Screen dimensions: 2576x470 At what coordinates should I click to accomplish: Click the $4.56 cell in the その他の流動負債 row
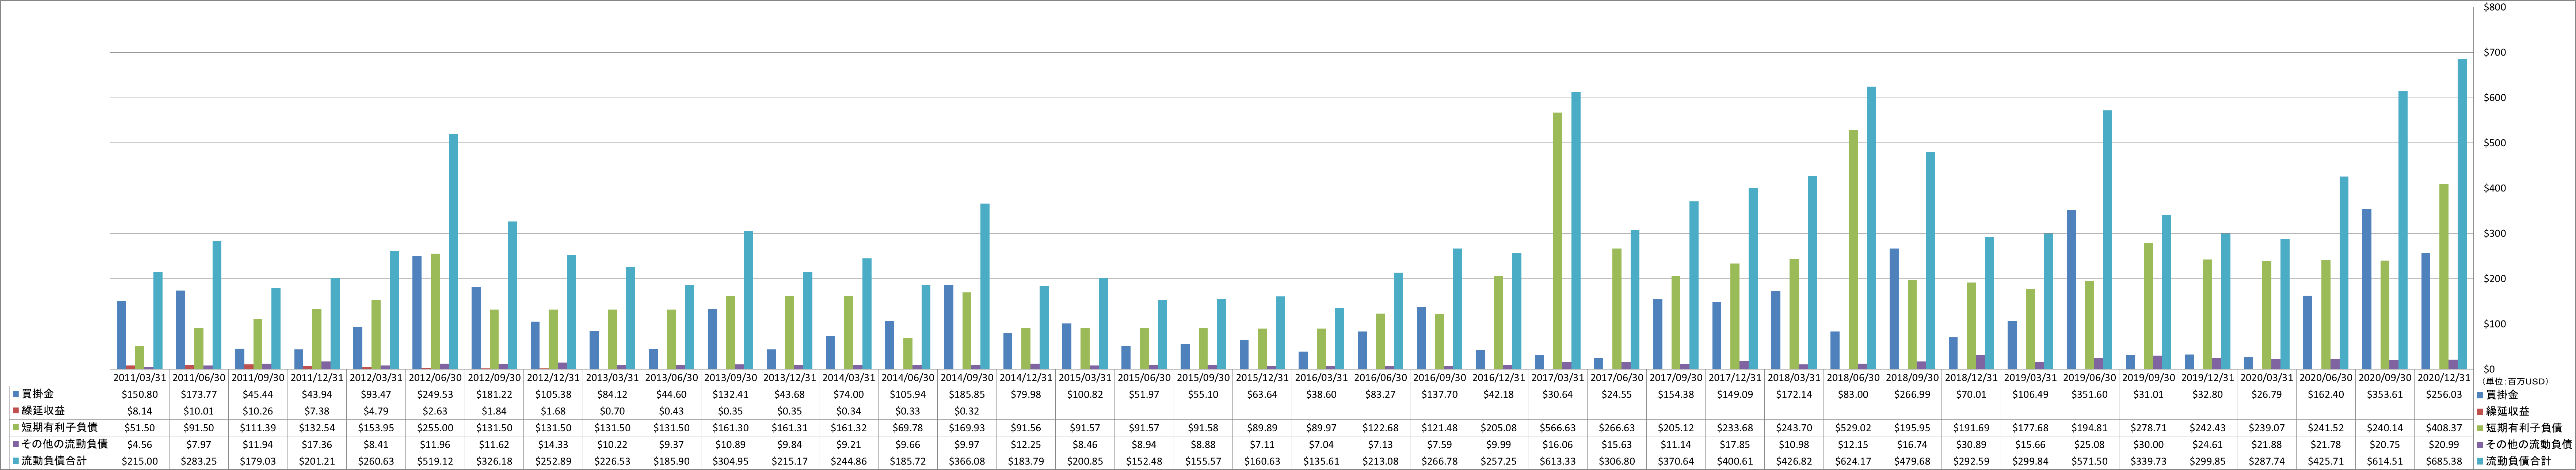[140, 444]
